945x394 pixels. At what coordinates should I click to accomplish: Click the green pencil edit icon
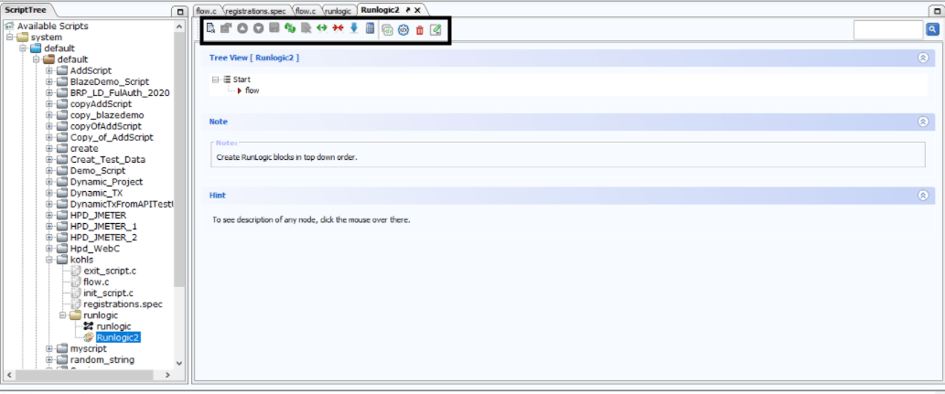click(435, 30)
